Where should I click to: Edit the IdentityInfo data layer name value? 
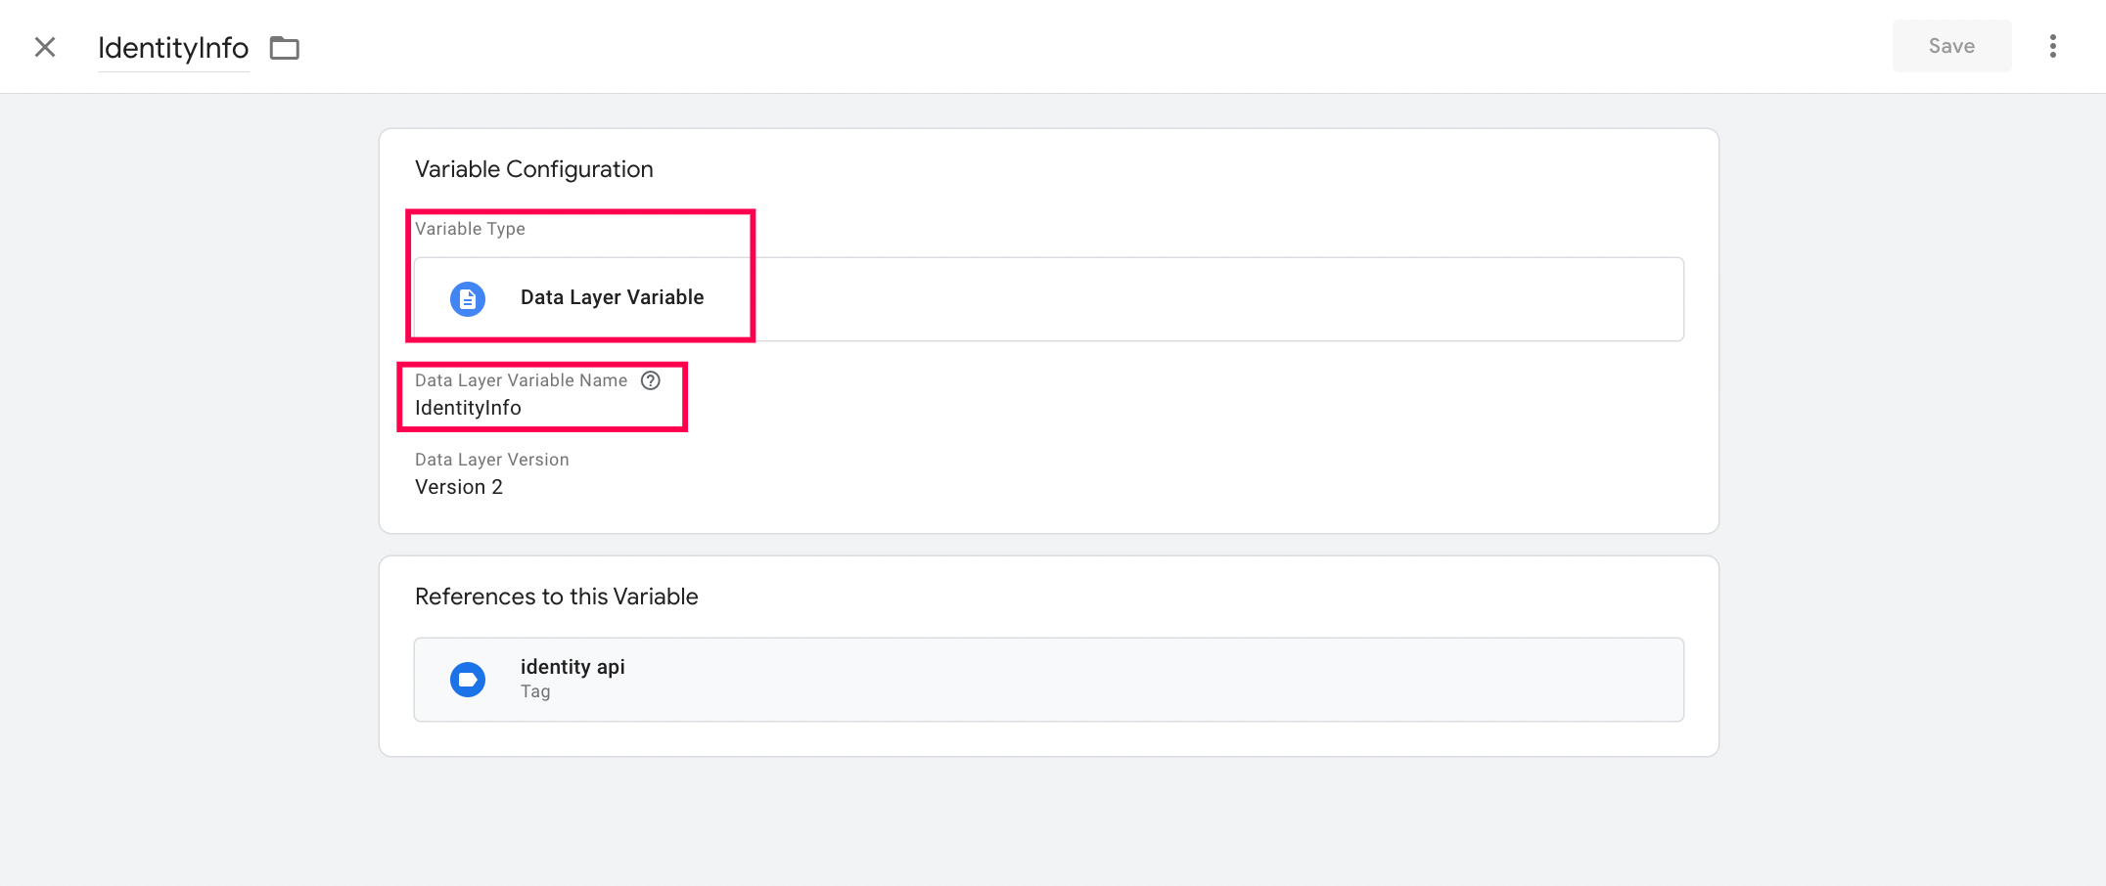point(468,408)
